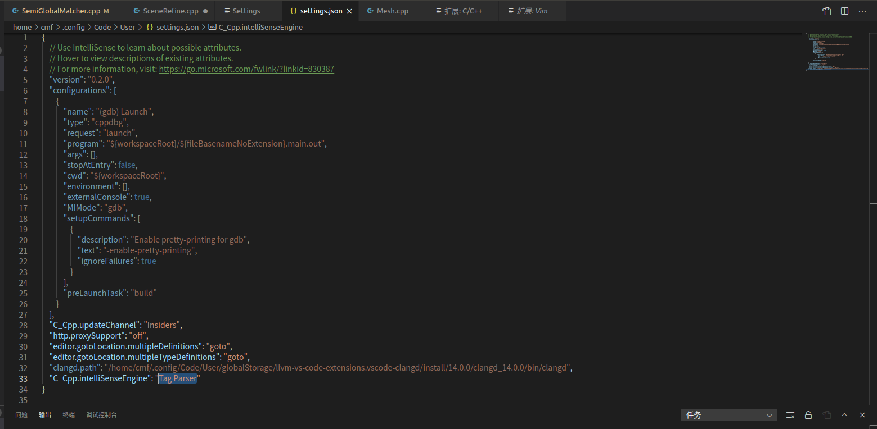Click line number 6 in the gutter

[x=25, y=90]
